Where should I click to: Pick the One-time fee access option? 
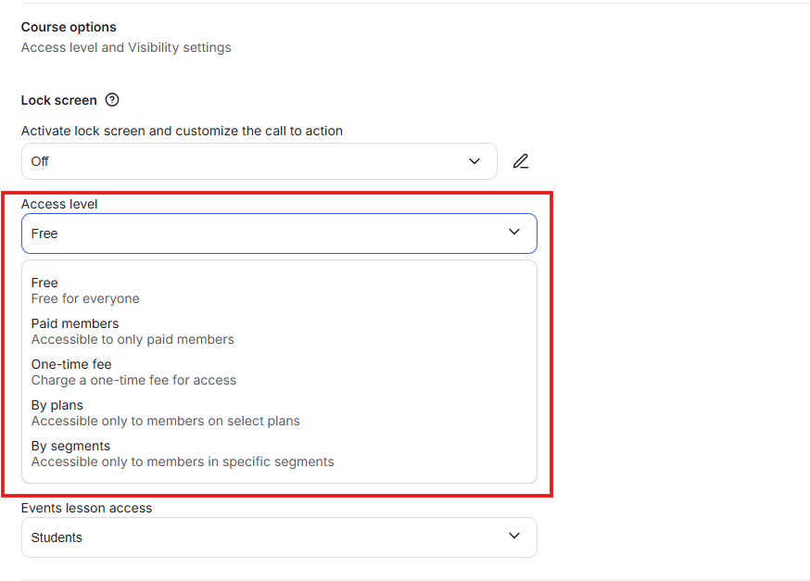(x=71, y=365)
